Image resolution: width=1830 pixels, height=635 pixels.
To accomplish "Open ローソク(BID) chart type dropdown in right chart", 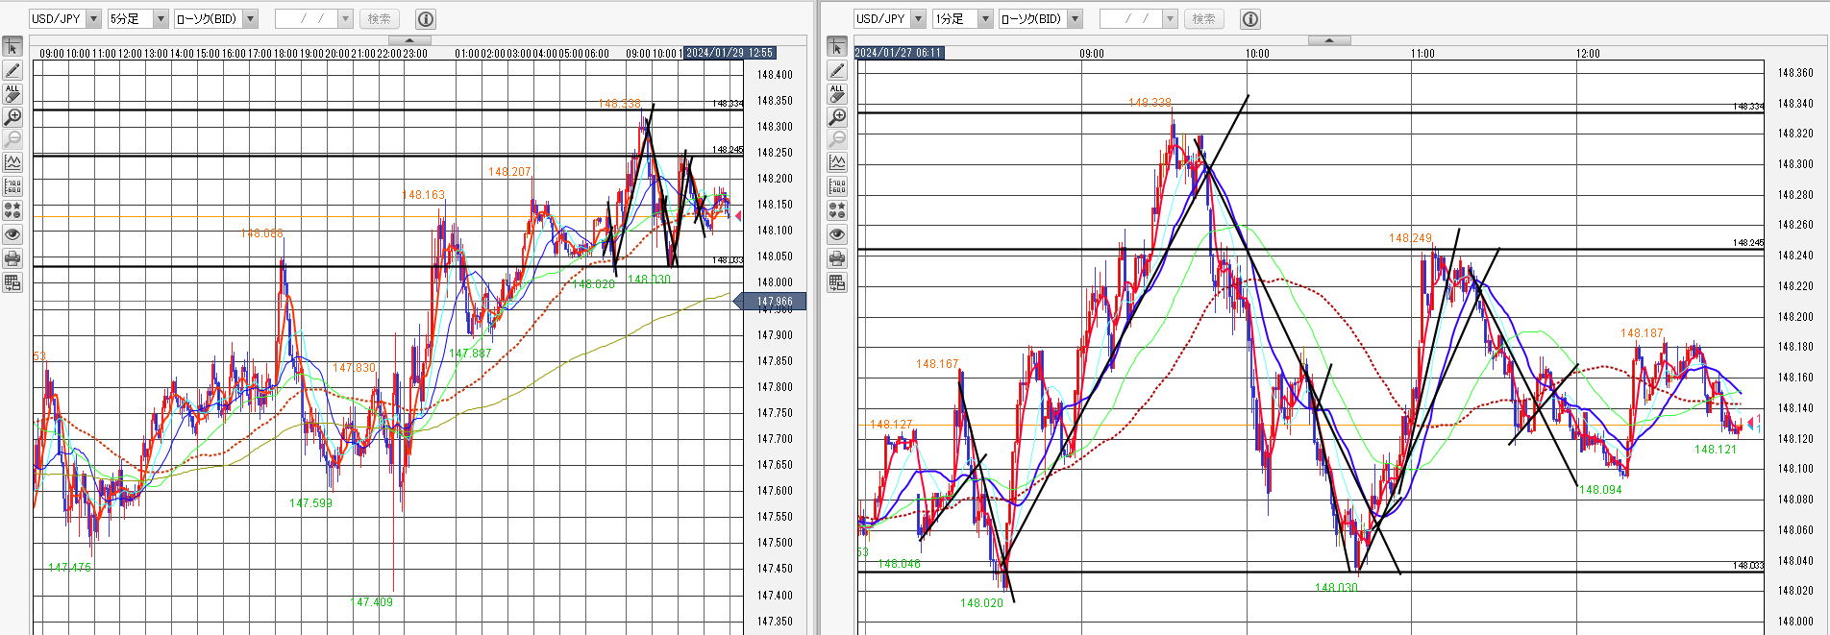I will tap(1076, 18).
